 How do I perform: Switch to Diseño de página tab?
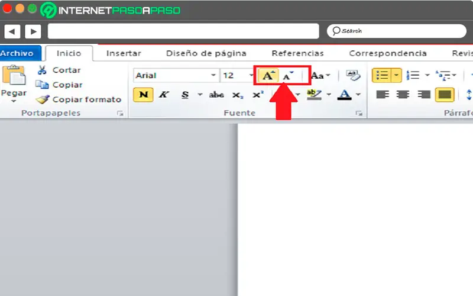coord(206,53)
